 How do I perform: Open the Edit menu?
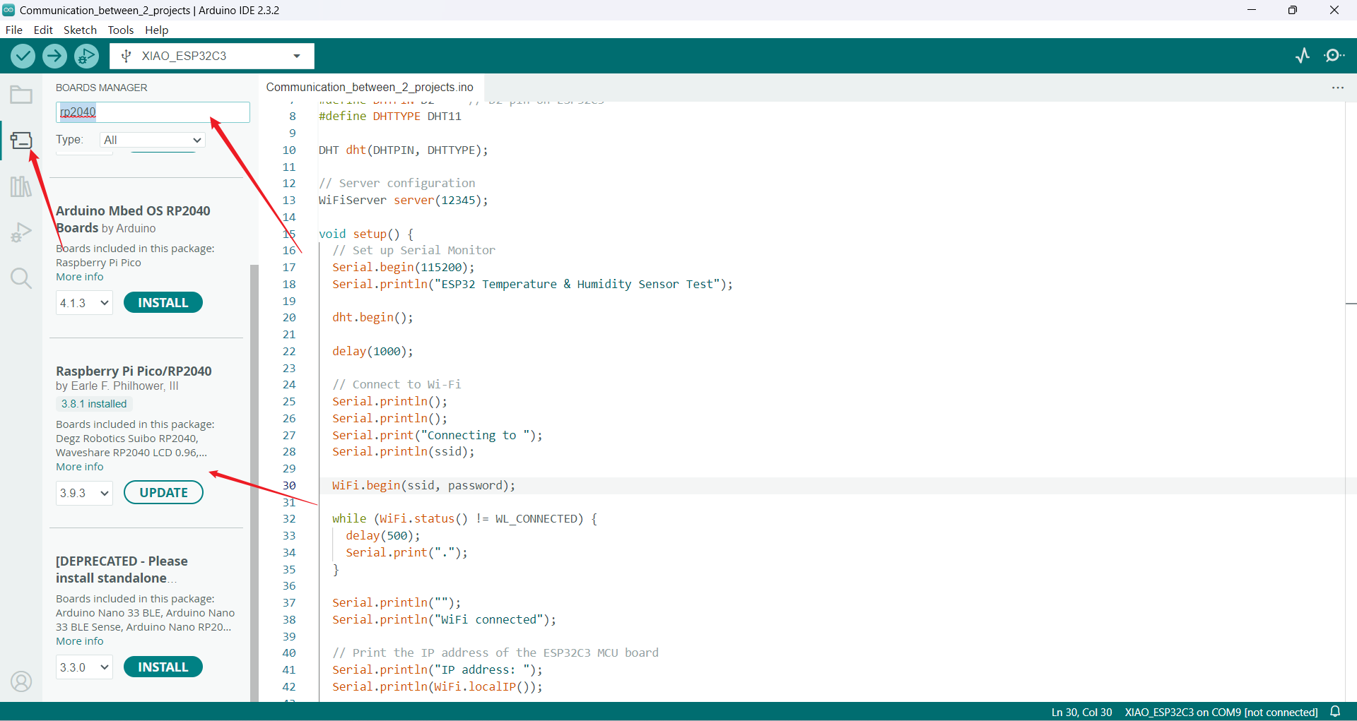tap(43, 30)
